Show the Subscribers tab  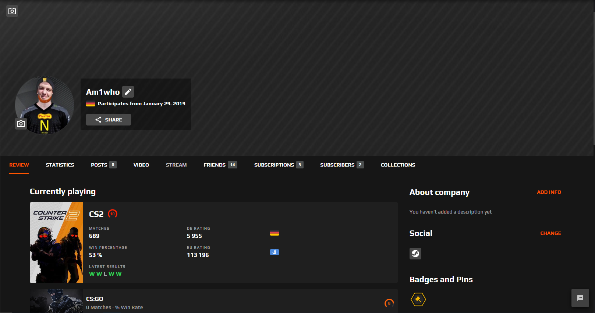tap(342, 165)
